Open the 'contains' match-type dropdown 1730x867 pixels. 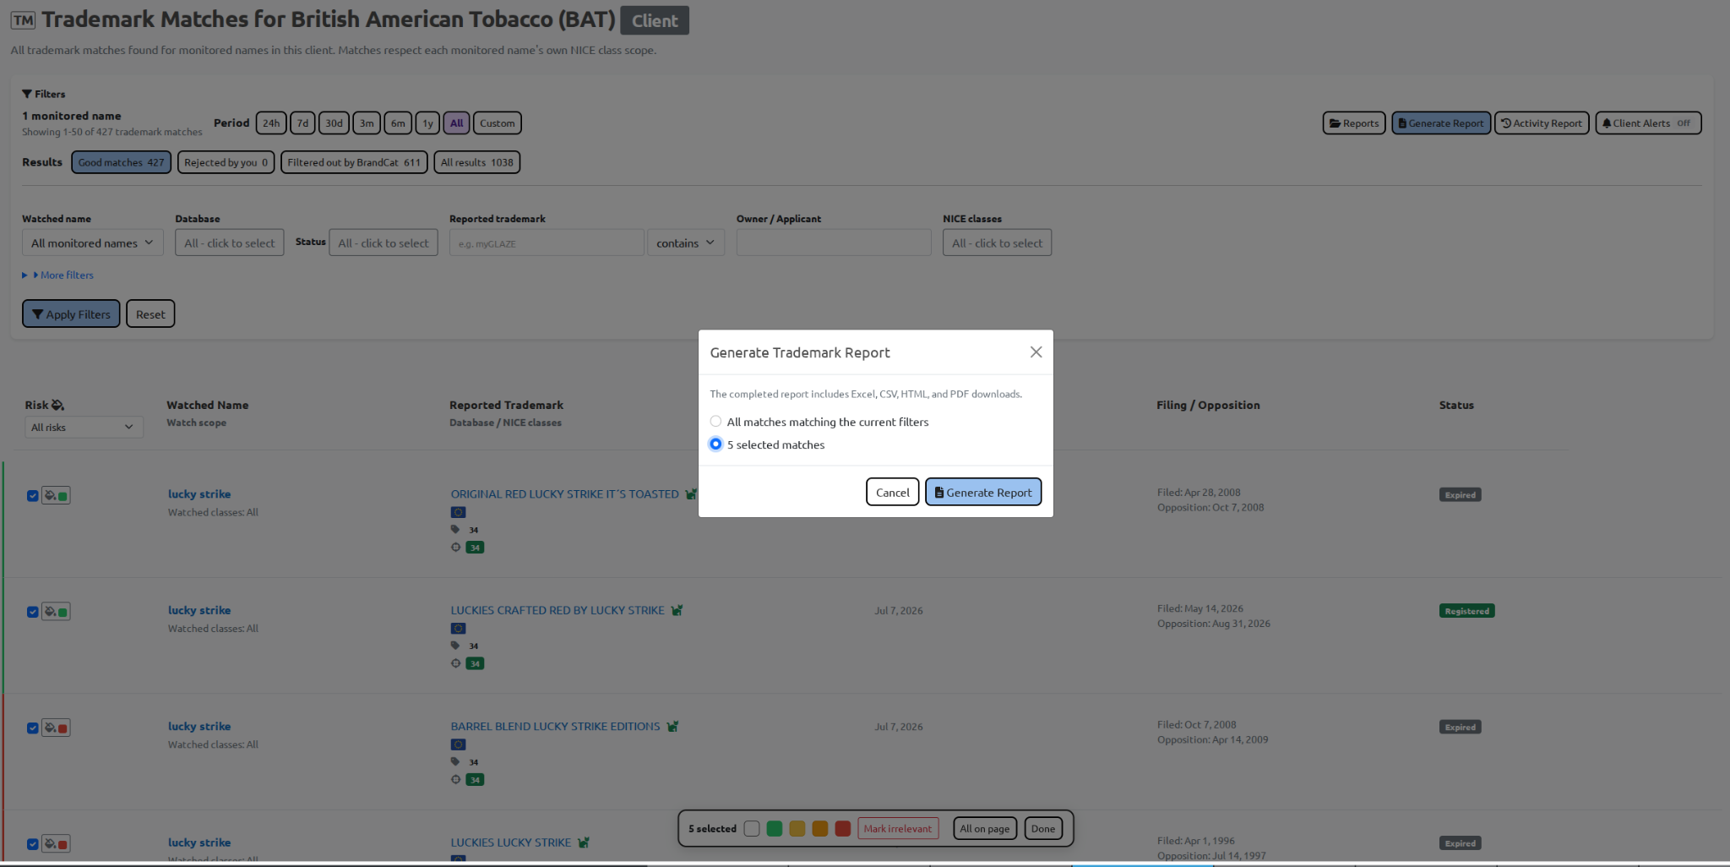pos(685,243)
